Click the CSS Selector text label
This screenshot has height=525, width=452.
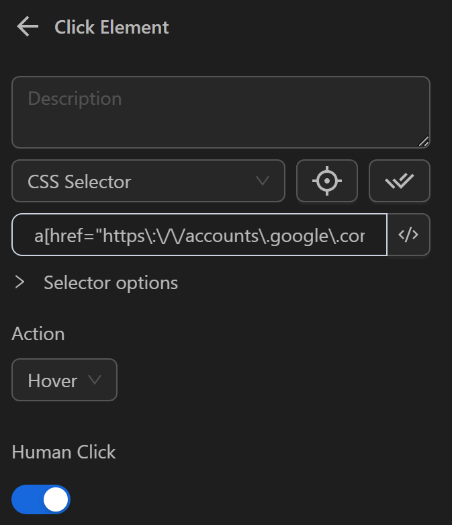coord(79,181)
